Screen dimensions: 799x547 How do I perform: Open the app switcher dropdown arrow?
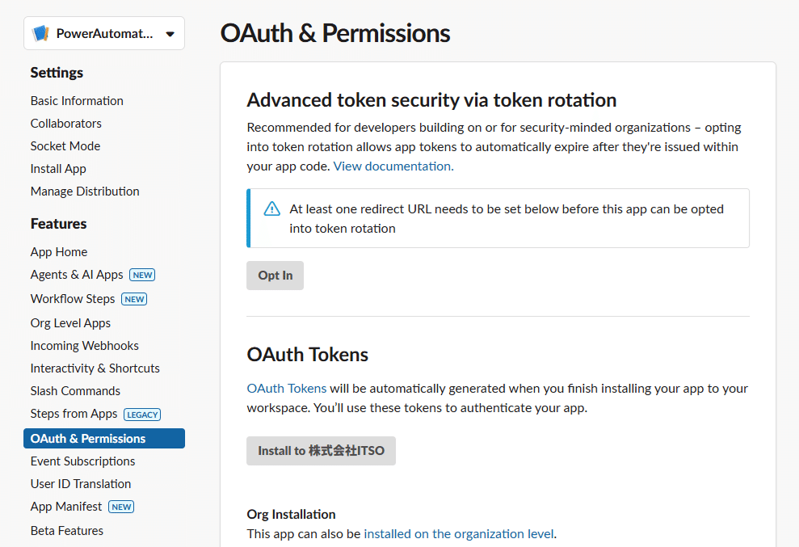click(170, 34)
